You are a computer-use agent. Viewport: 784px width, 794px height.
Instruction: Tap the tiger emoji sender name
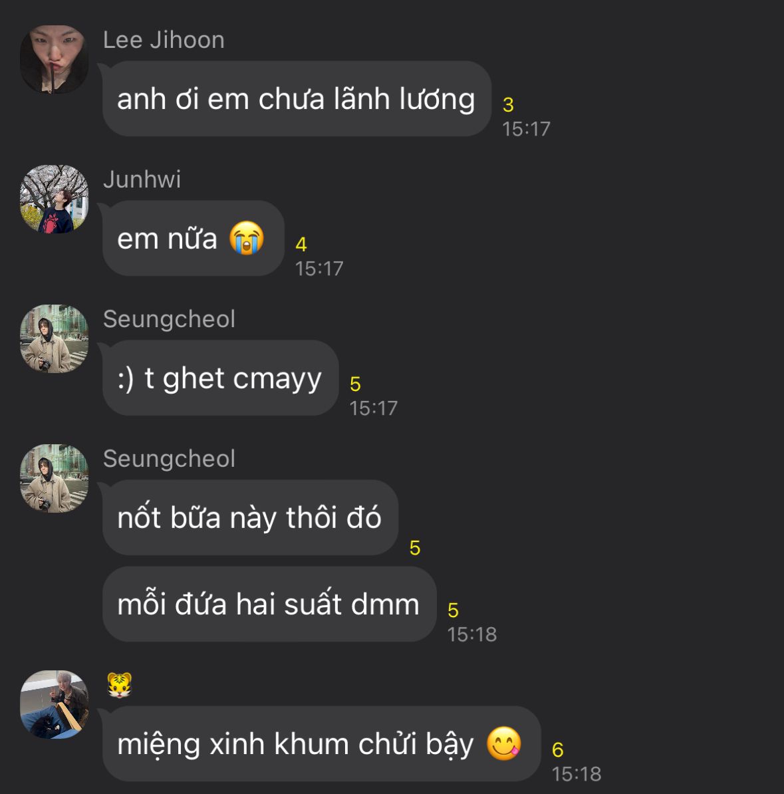click(120, 685)
